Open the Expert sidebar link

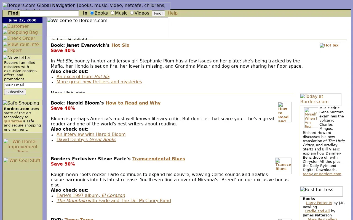[22, 50]
